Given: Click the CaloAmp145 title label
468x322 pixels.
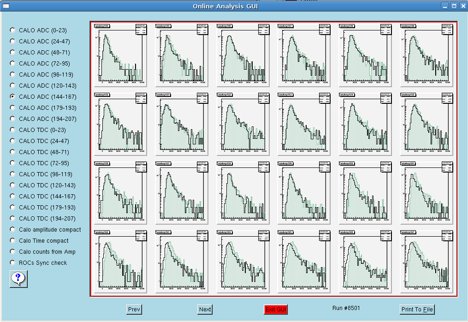Looking at the screenshot, I should [163, 26].
